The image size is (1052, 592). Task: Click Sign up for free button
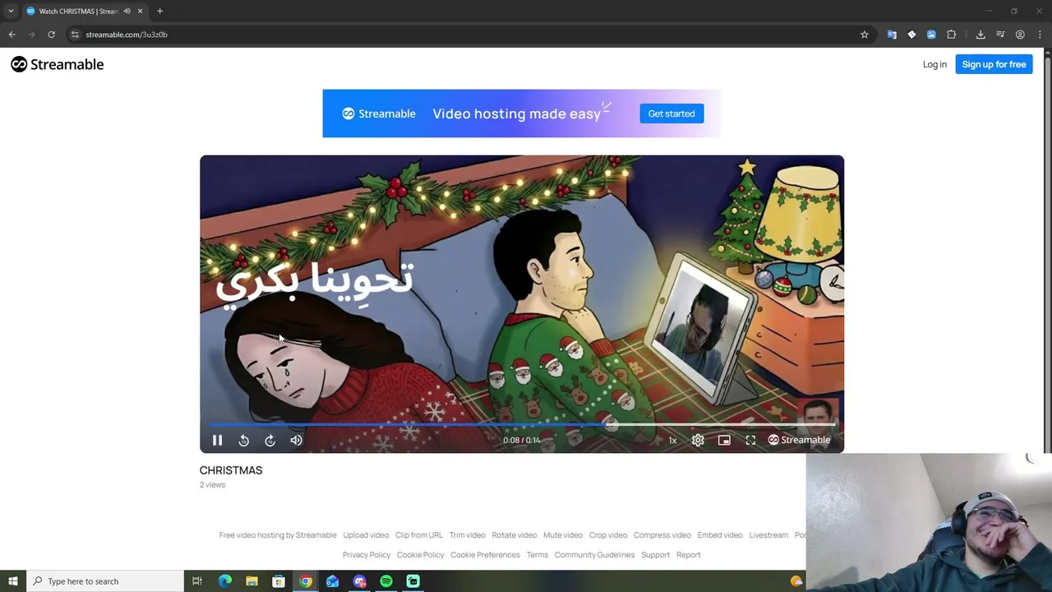(994, 64)
